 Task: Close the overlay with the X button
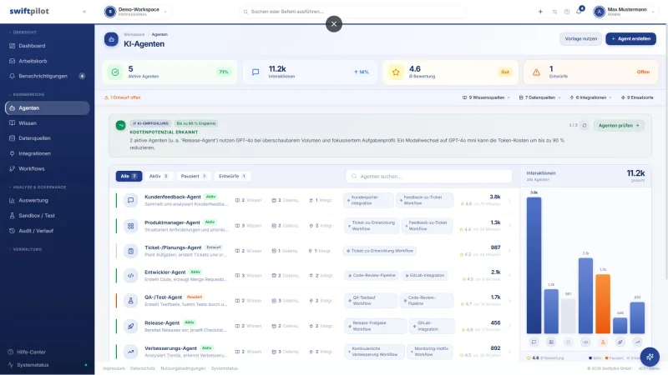tap(334, 24)
